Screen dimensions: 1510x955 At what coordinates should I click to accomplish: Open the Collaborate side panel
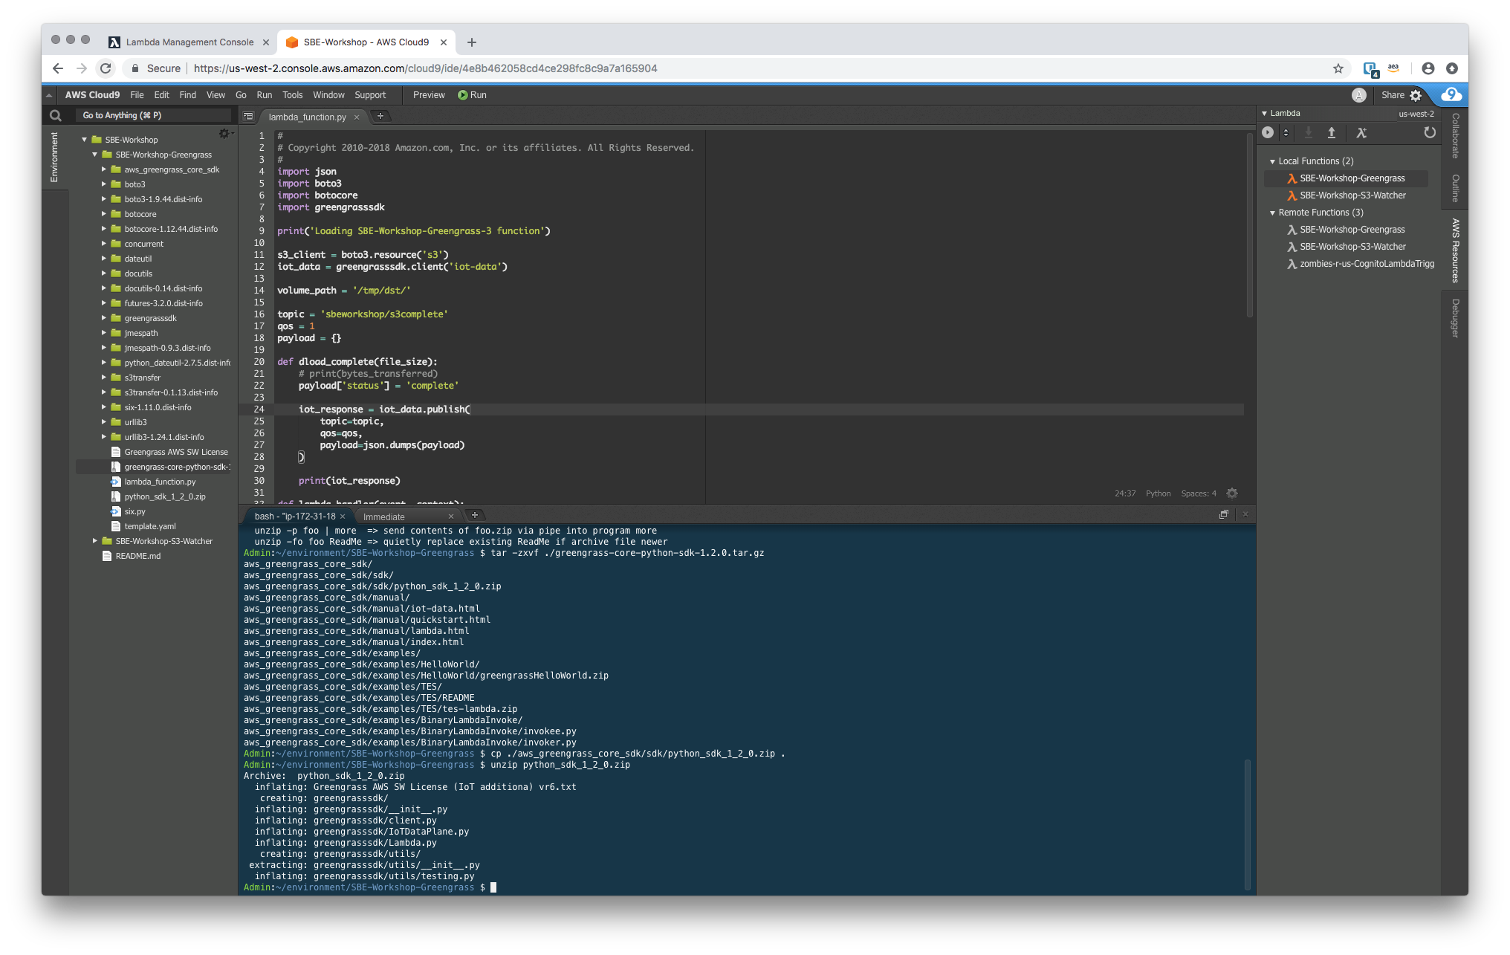point(1455,136)
